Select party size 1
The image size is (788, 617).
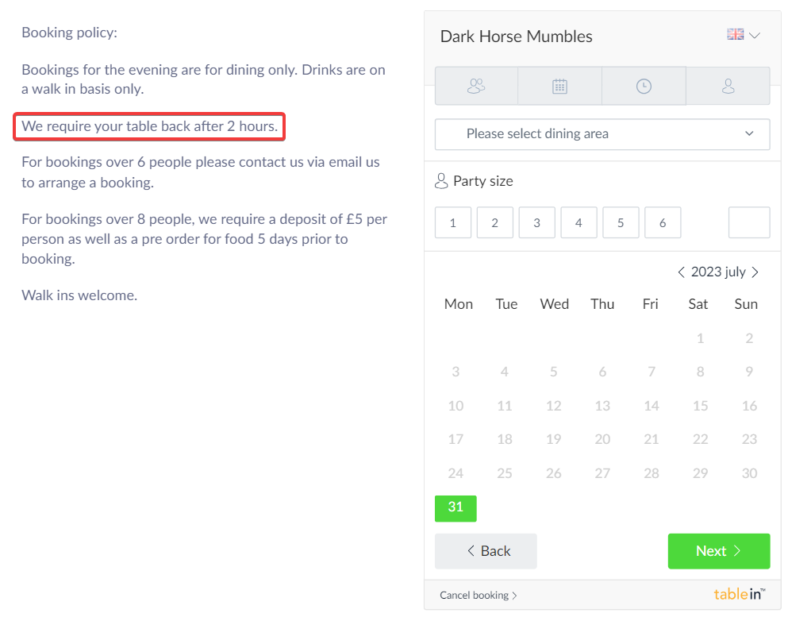click(x=453, y=223)
